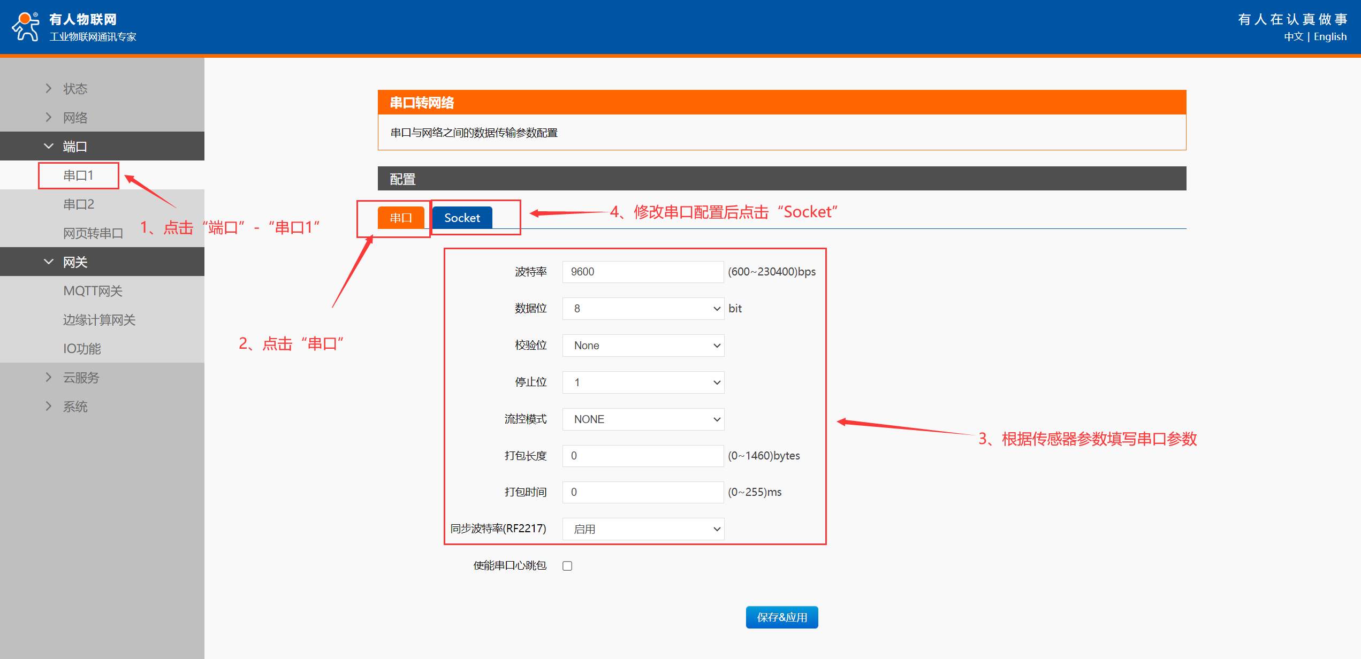Collapse the 端口 section chevron

click(x=49, y=146)
